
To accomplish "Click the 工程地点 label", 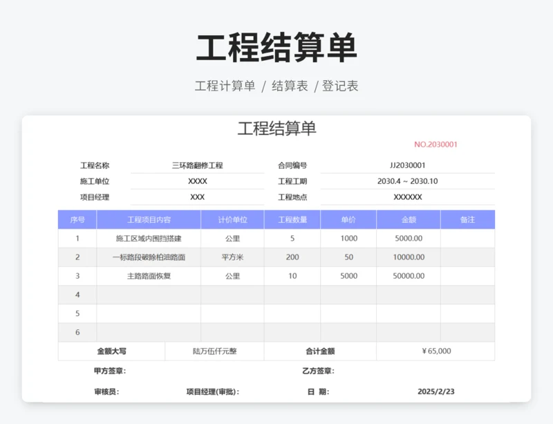I will click(292, 197).
